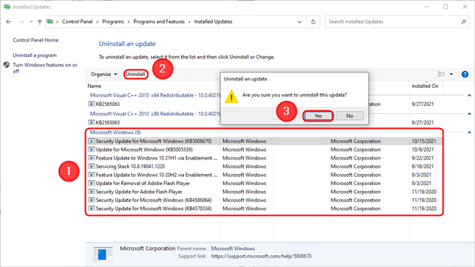The height and width of the screenshot is (267, 475).
Task: Click the Uninstall toolbar button
Action: (136, 74)
